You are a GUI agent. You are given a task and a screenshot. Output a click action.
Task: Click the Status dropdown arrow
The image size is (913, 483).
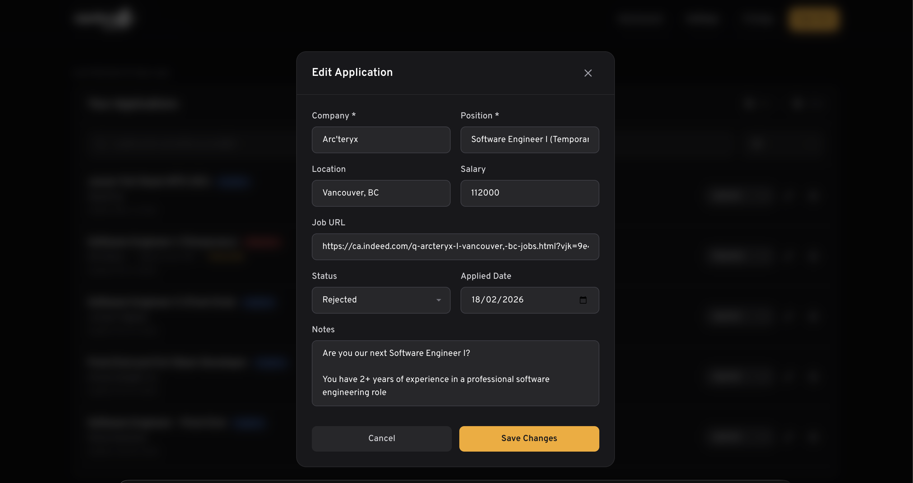438,300
